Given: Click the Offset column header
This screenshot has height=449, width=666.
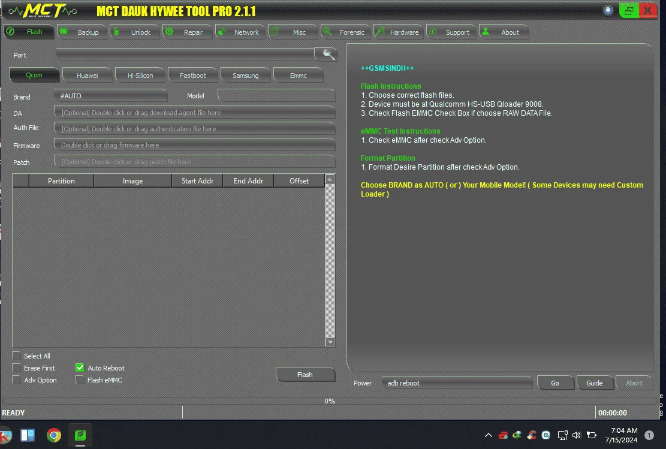Looking at the screenshot, I should 299,181.
